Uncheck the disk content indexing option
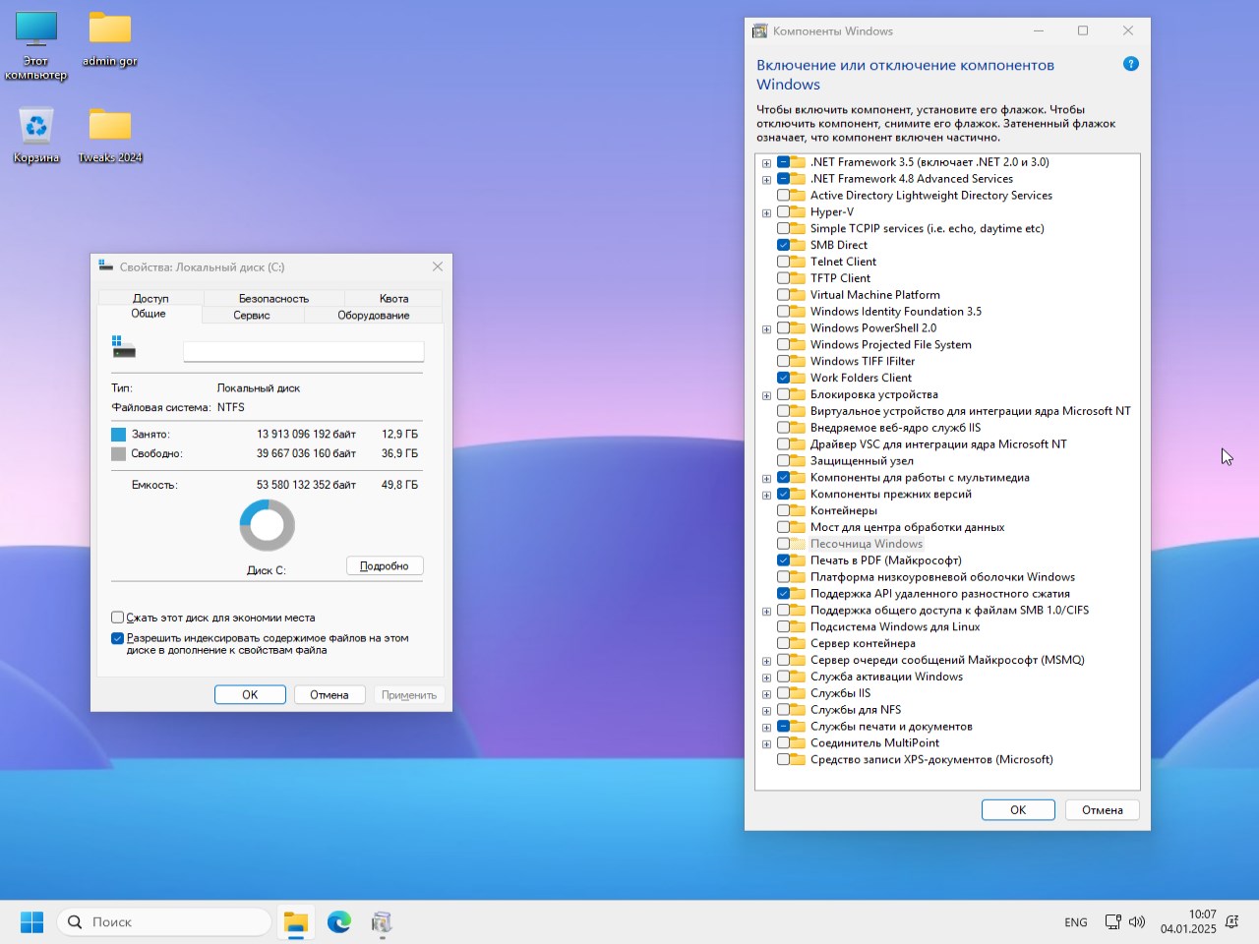 pos(118,638)
